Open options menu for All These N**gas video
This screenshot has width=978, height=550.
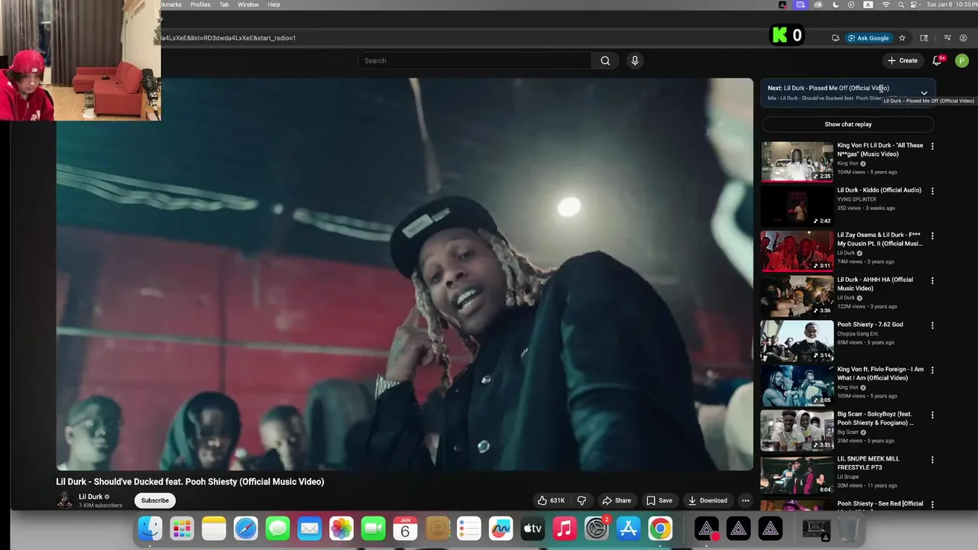point(932,146)
